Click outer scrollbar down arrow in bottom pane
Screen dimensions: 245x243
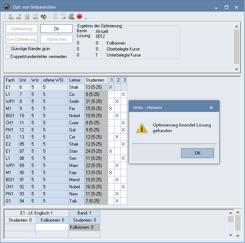(x=238, y=236)
